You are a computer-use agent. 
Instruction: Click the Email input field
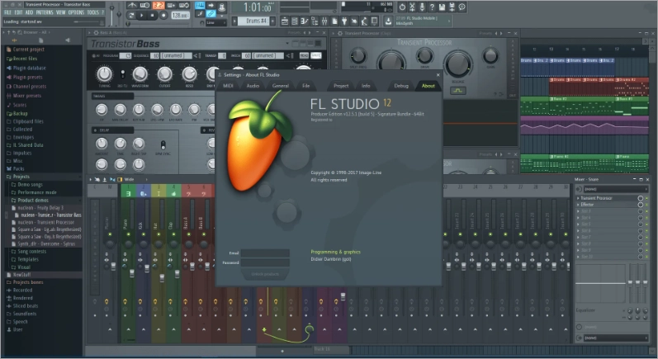[x=265, y=253]
